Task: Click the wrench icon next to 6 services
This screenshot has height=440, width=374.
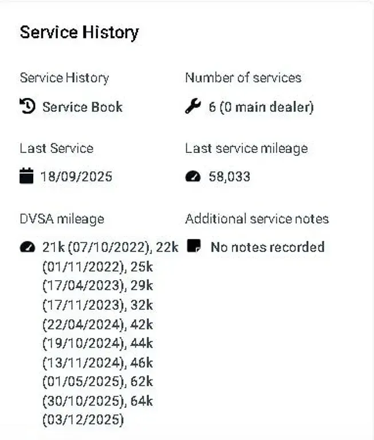Action: [193, 106]
